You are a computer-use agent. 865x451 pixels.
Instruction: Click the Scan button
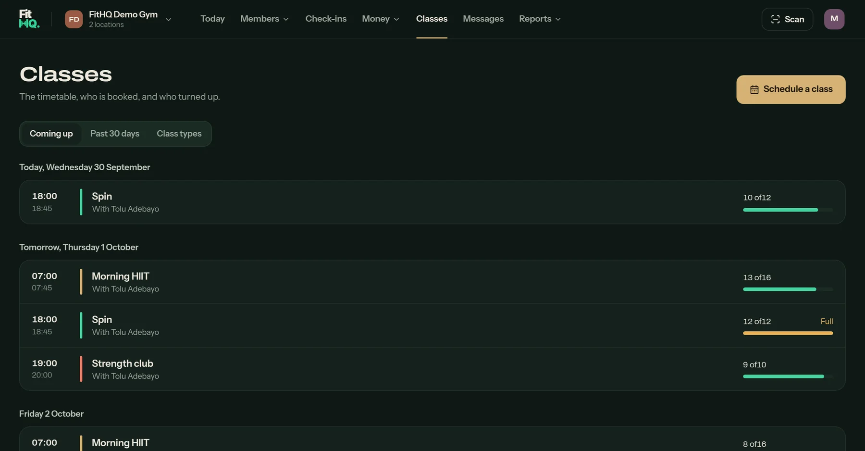[x=787, y=19]
